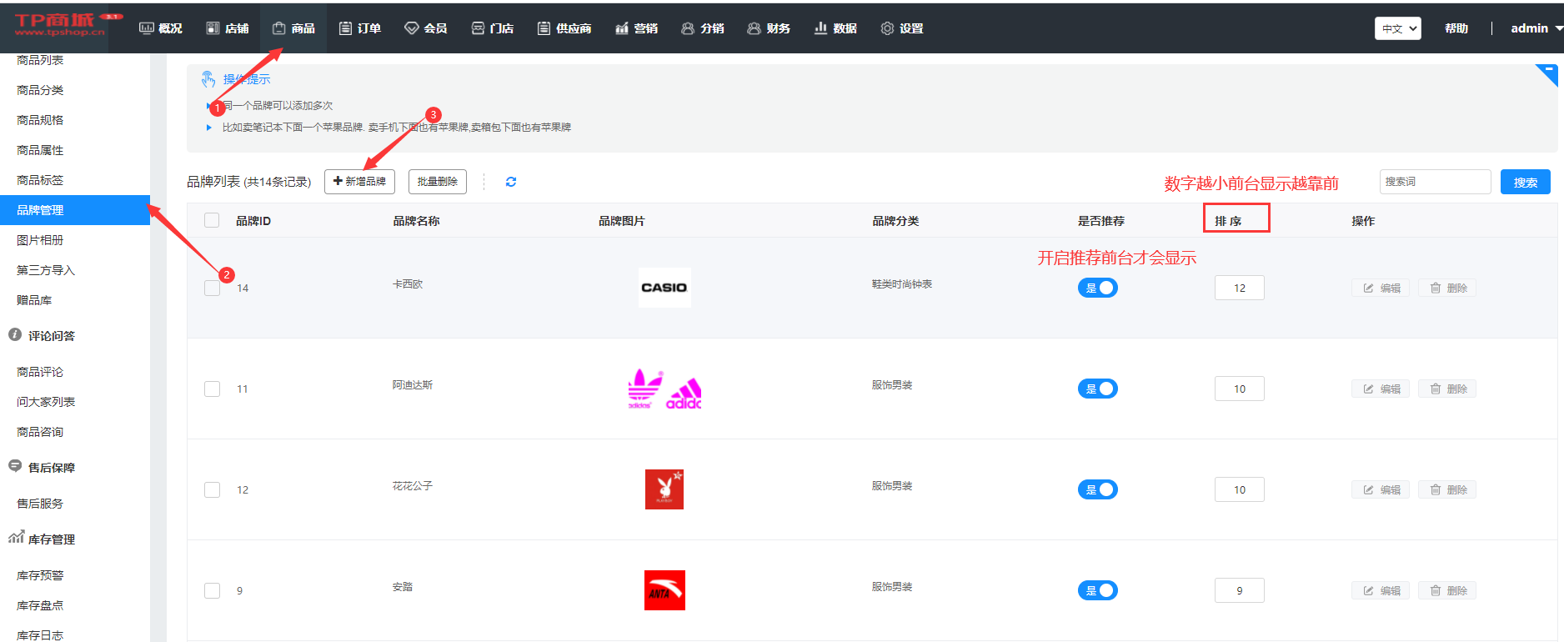Disable the 是否推荐 switch for 花花公子
Screen dimensions: 1564x642
(1097, 490)
